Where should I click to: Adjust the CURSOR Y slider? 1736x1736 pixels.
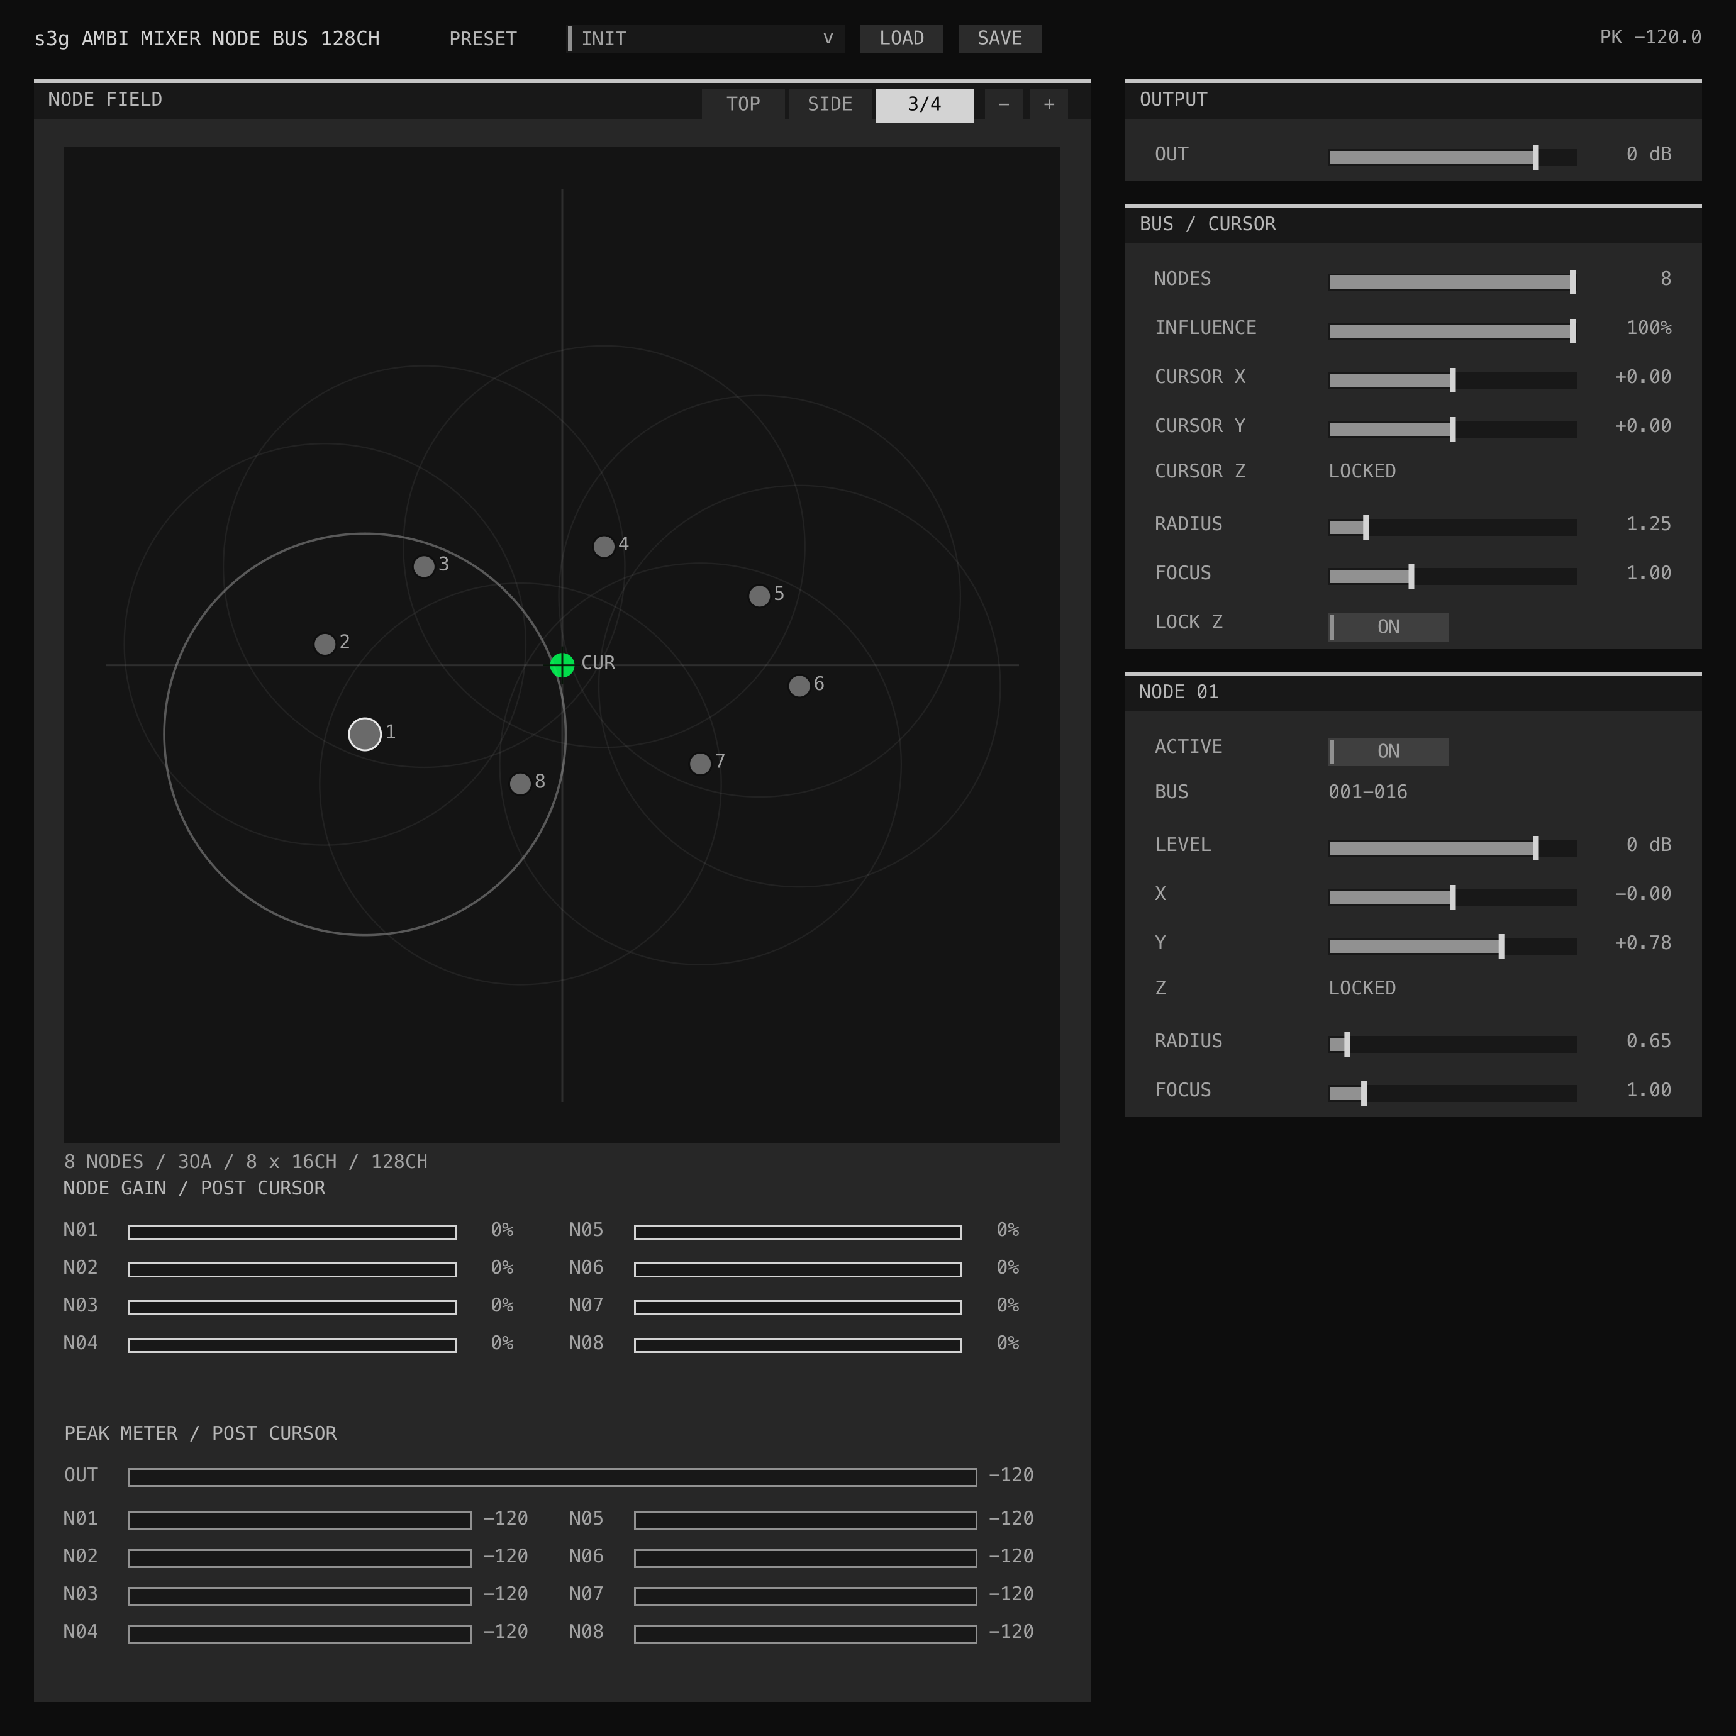(x=1453, y=430)
